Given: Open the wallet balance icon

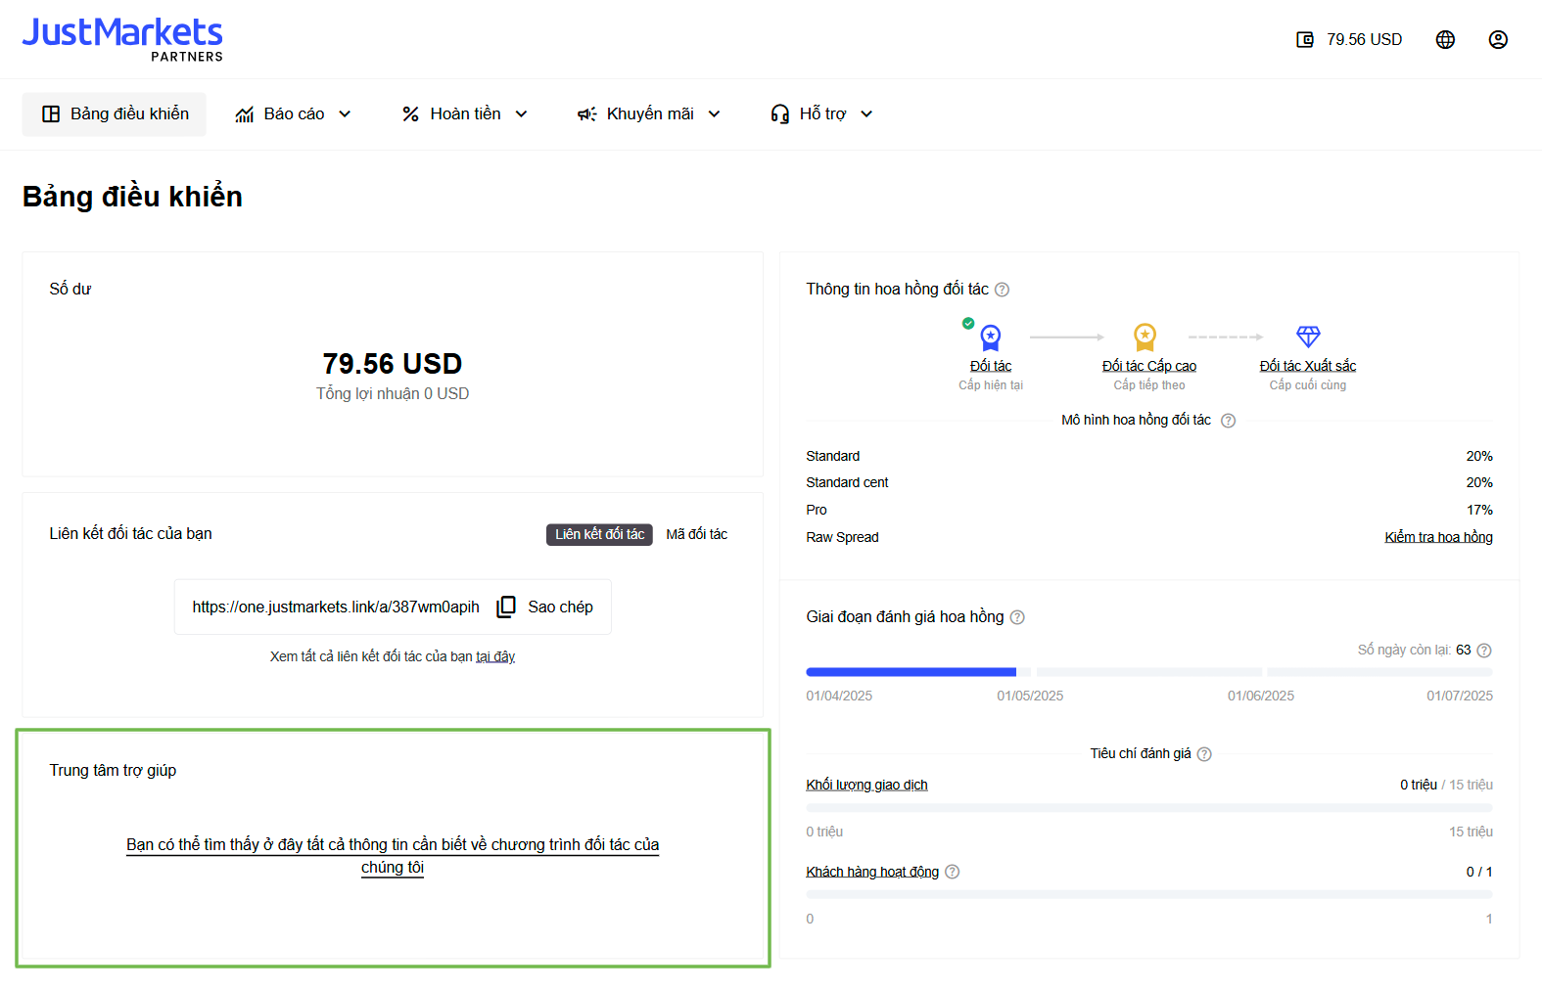Looking at the screenshot, I should pyautogui.click(x=1305, y=39).
